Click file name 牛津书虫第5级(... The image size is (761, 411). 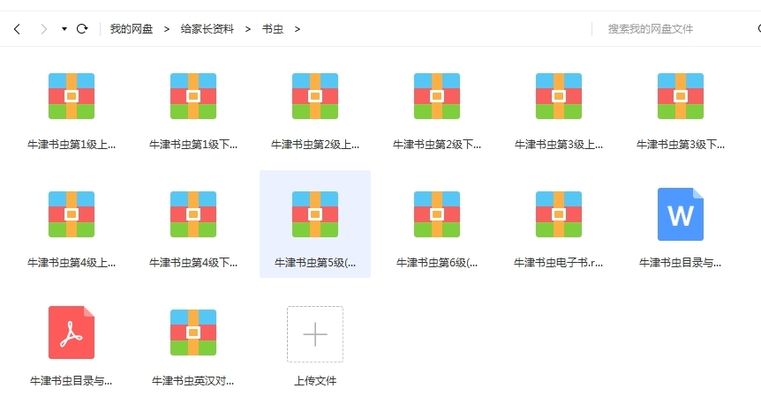tap(315, 263)
